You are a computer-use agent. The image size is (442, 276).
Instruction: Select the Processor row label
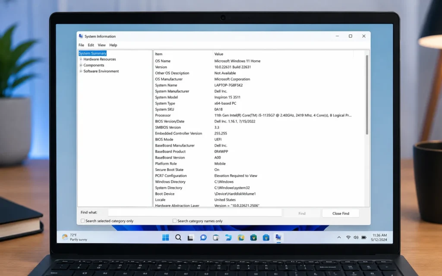[x=163, y=115]
